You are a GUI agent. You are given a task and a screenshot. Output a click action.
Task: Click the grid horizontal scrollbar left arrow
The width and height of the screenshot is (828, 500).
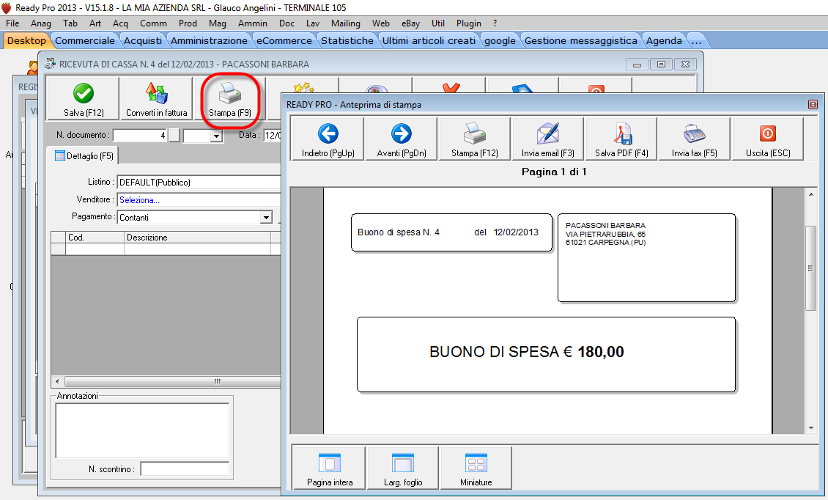[57, 381]
